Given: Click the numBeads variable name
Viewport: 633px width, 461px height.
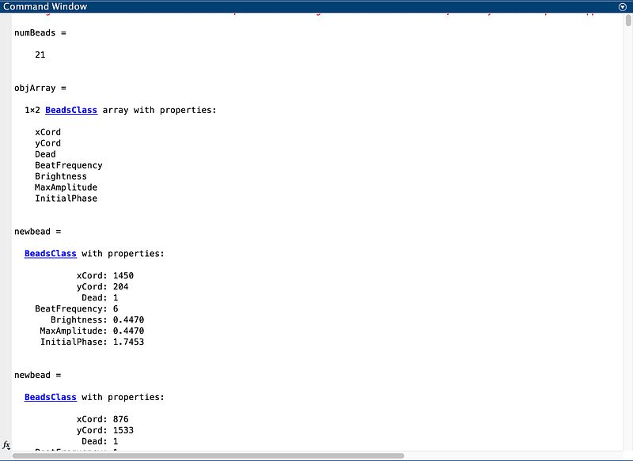Looking at the screenshot, I should click(36, 33).
